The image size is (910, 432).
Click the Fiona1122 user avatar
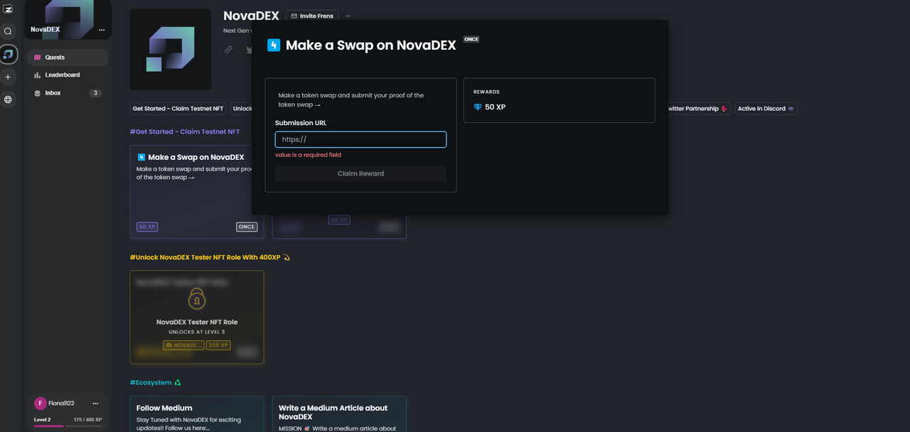tap(41, 403)
